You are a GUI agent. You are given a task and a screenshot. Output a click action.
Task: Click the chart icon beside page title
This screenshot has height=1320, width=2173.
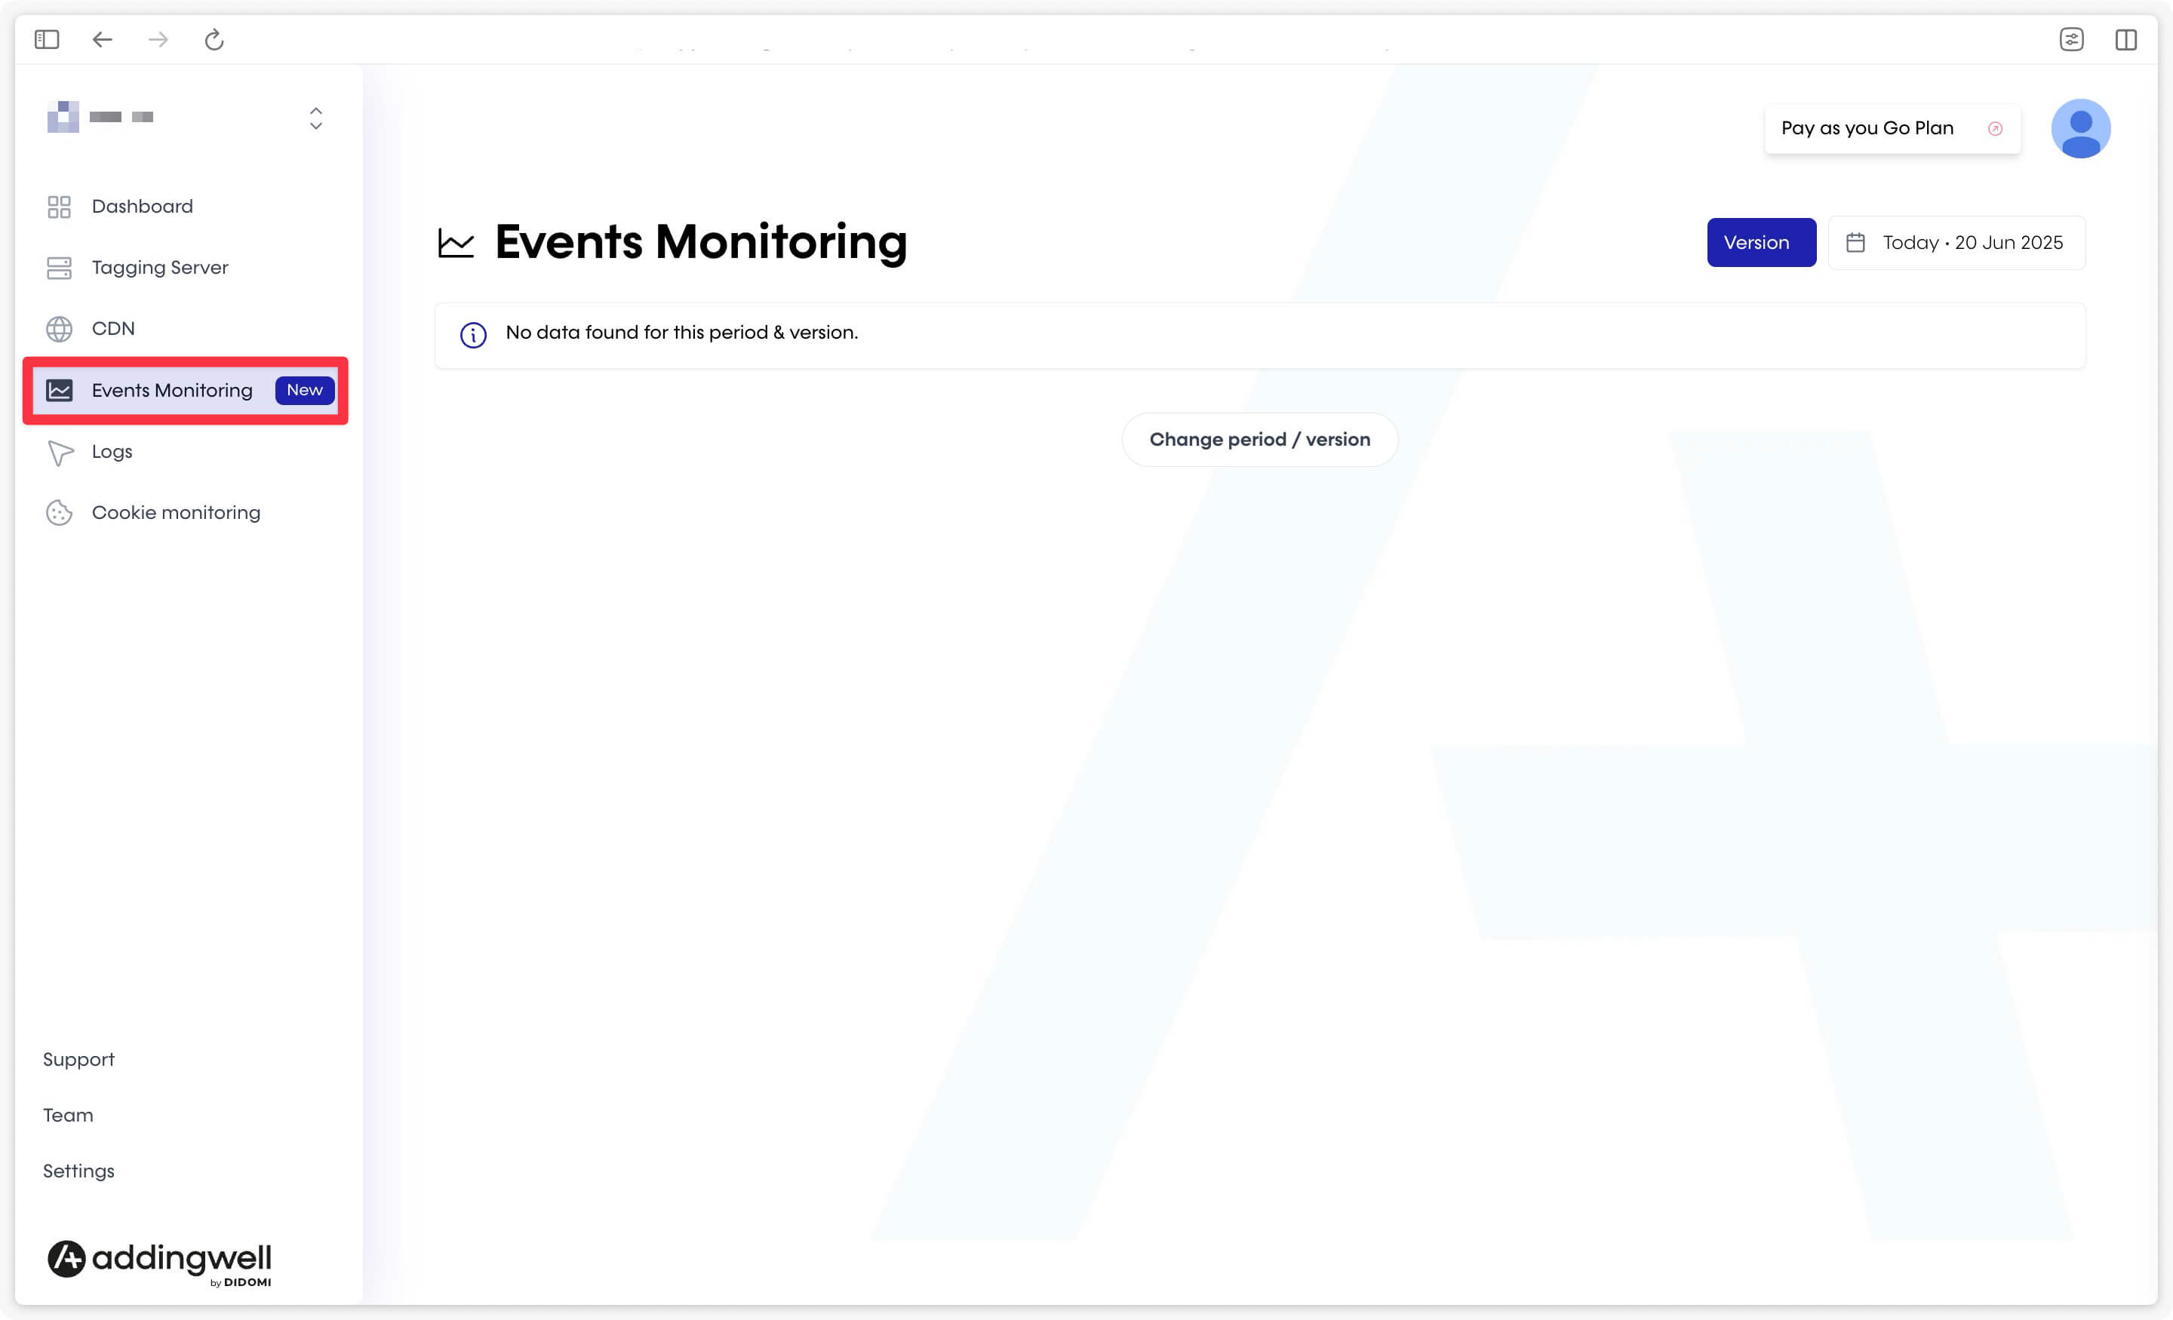click(x=456, y=242)
